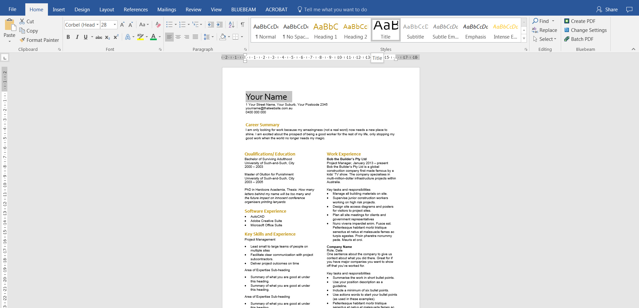Image resolution: width=639 pixels, height=308 pixels.
Task: Apply superscript formatting
Action: click(x=116, y=37)
